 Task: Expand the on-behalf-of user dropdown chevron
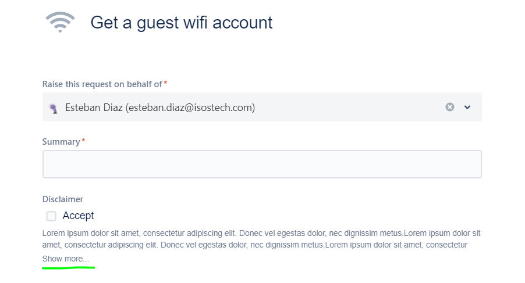(x=467, y=108)
